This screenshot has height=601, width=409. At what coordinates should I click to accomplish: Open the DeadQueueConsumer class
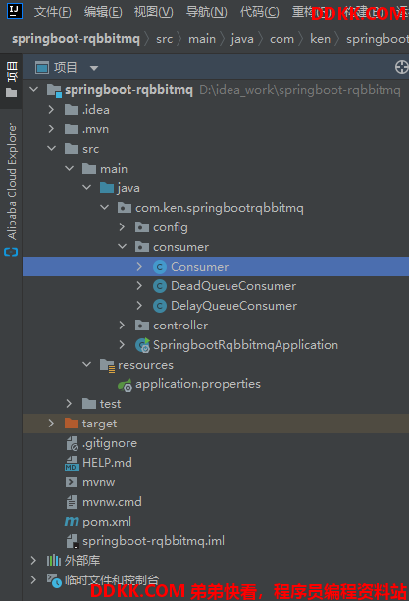[x=216, y=286]
